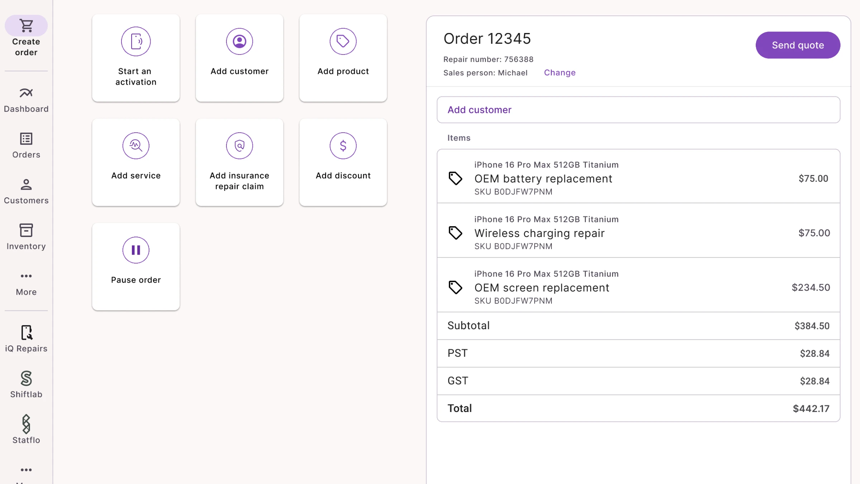
Task: Click the tag icon beside OEM screen replacement
Action: [x=455, y=288]
